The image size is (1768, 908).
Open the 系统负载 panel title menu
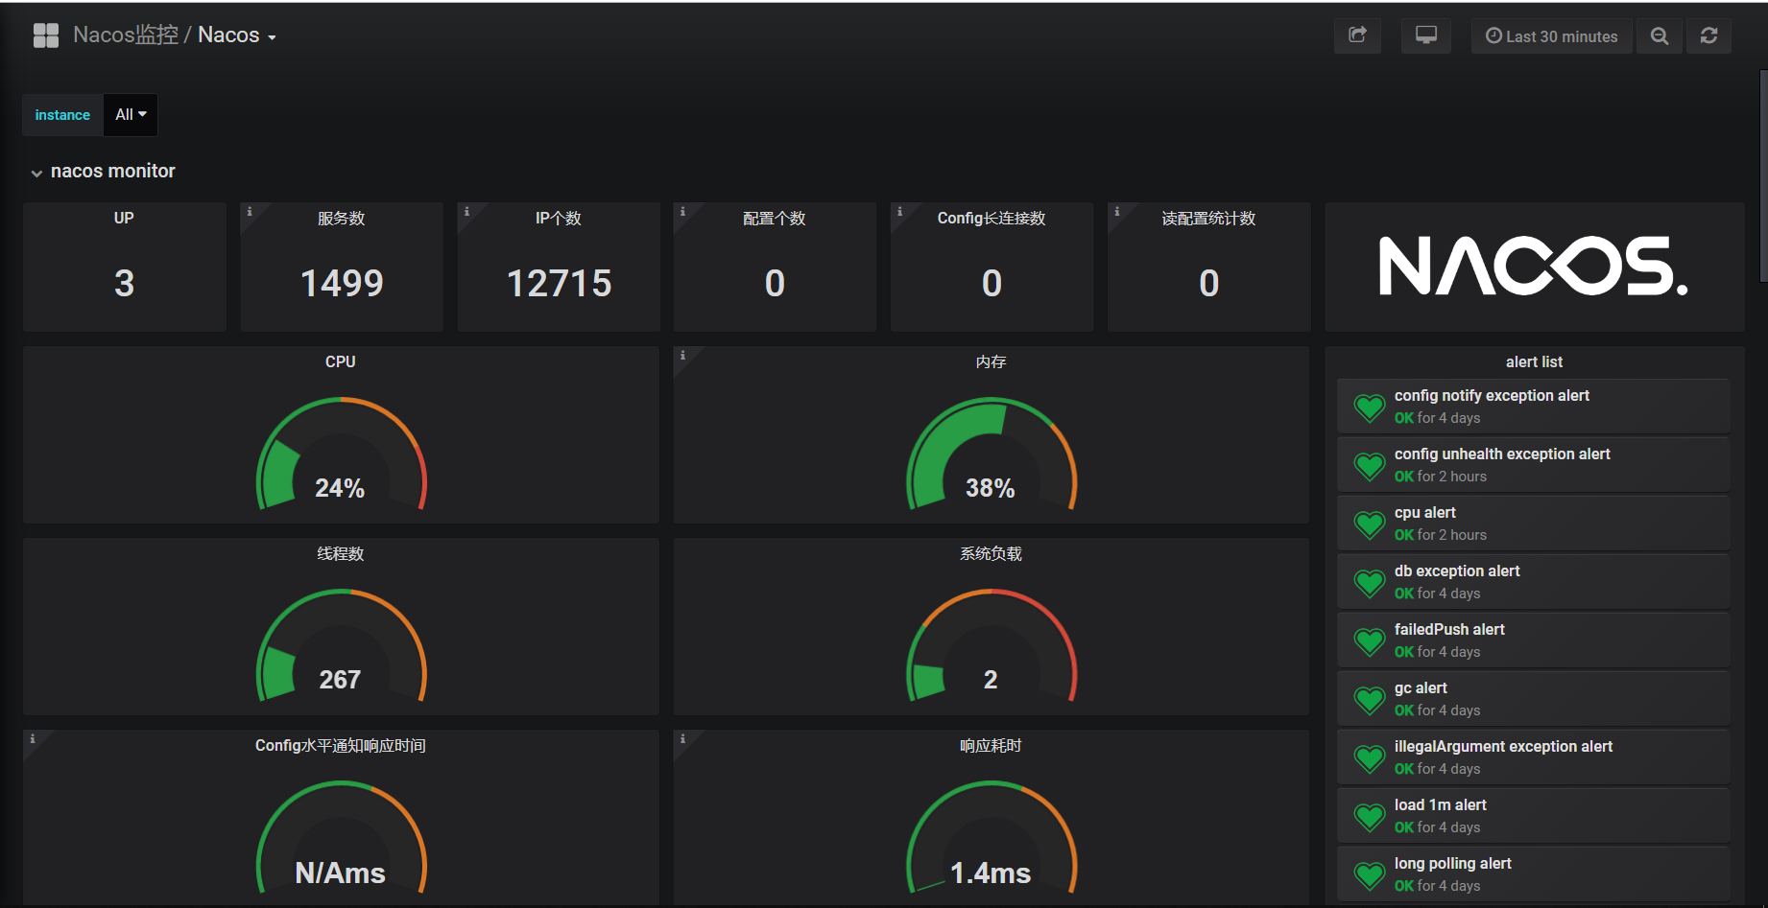coord(991,553)
